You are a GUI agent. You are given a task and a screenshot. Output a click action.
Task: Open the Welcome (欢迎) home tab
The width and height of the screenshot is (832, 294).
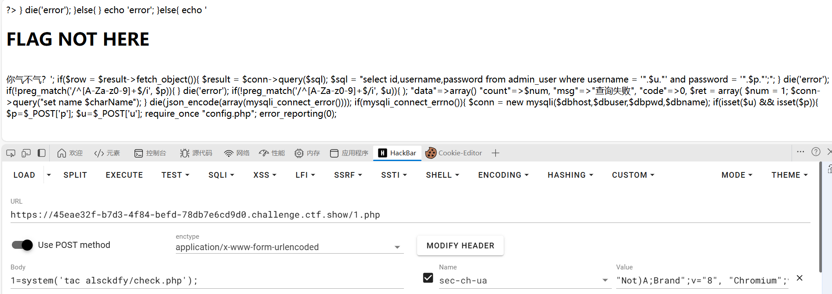click(x=70, y=153)
